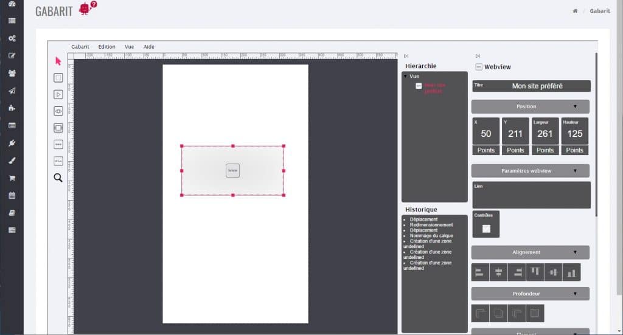Open the Edition menu

click(107, 47)
